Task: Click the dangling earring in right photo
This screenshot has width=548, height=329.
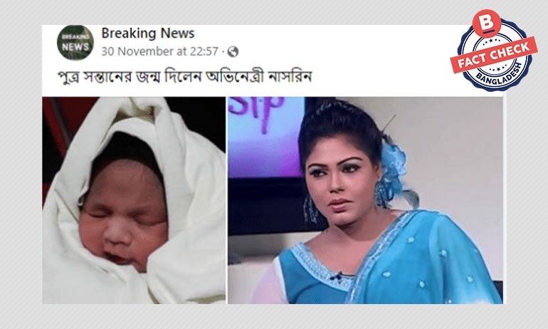Action: 310,209
